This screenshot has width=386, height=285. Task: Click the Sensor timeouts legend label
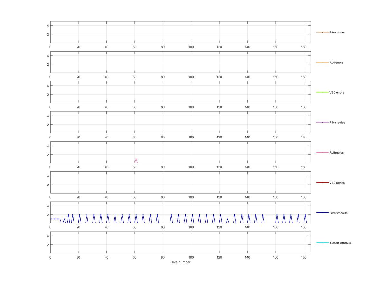tap(340, 243)
